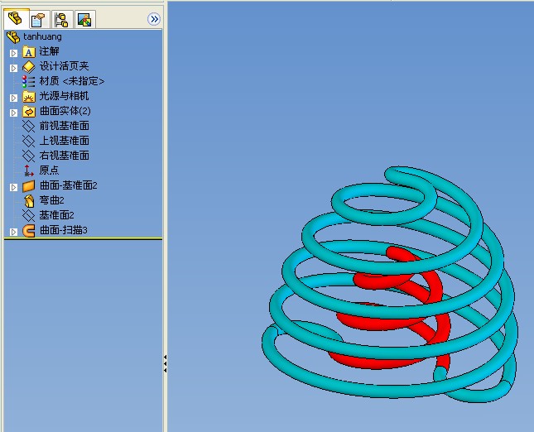The width and height of the screenshot is (534, 432).
Task: Select the 曲面实体(2) label
Action: 65,111
